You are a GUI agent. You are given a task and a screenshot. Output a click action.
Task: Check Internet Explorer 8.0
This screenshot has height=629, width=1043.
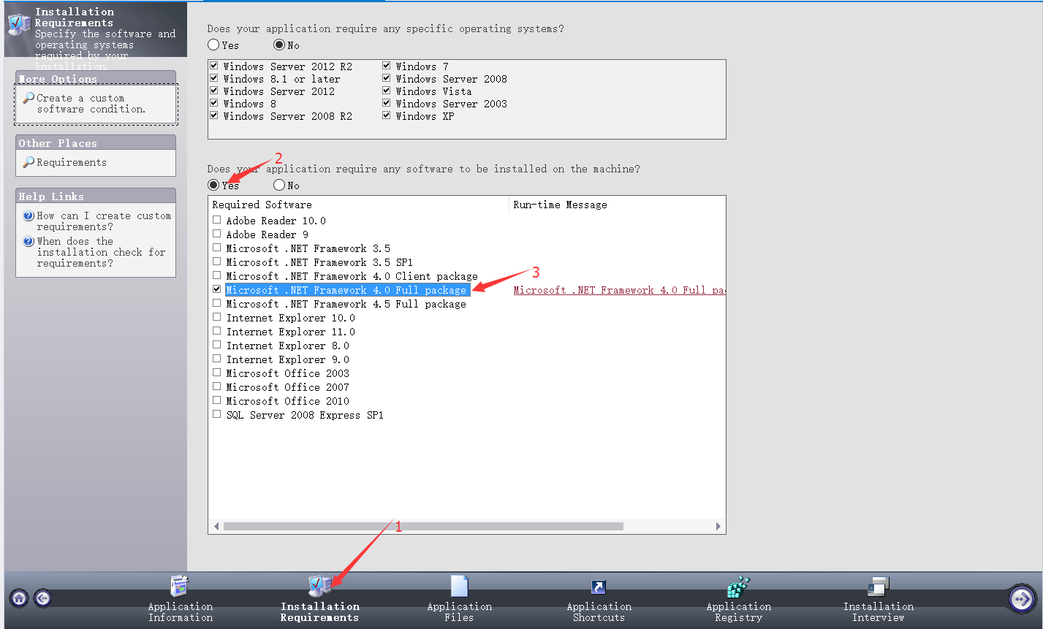pyautogui.click(x=217, y=345)
